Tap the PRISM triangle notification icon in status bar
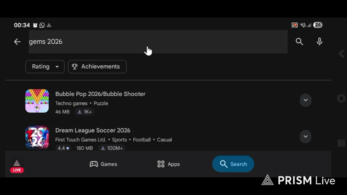Screen dimensions: 347x195 click(49, 25)
